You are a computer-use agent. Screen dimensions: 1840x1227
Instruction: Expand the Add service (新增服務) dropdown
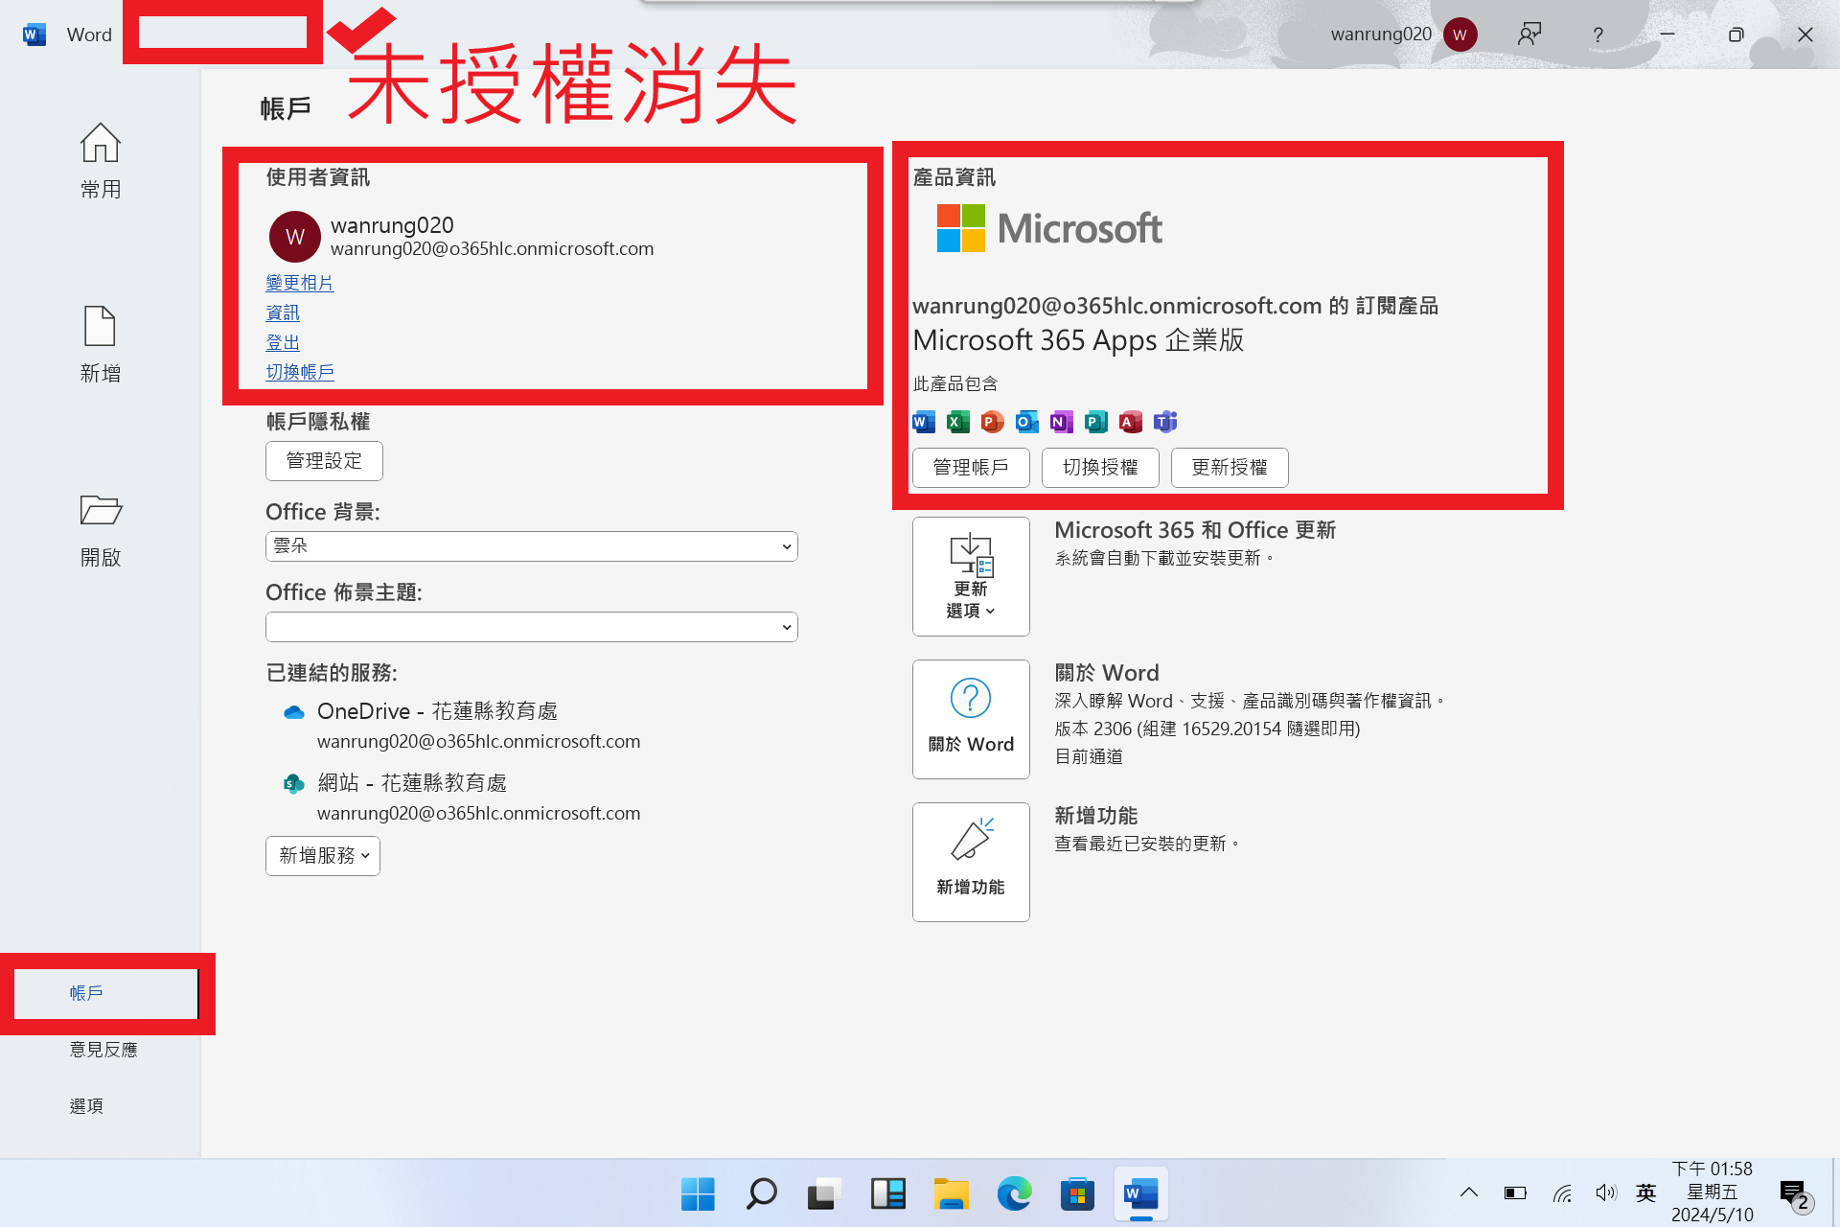pyautogui.click(x=323, y=856)
